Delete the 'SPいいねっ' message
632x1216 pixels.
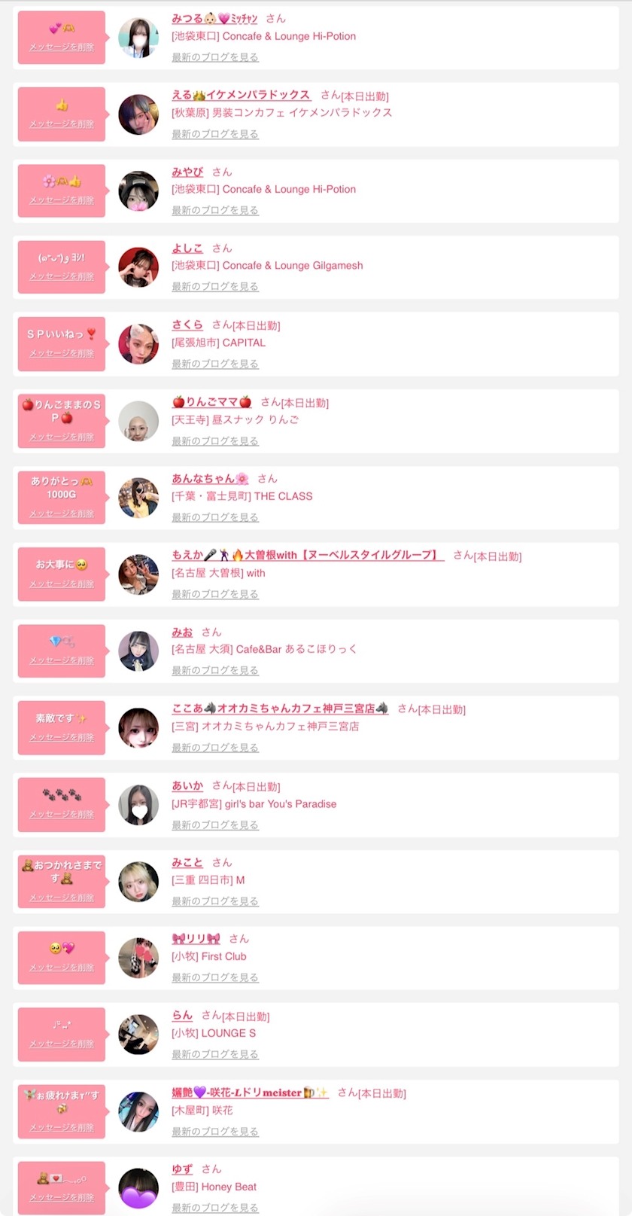pos(62,353)
